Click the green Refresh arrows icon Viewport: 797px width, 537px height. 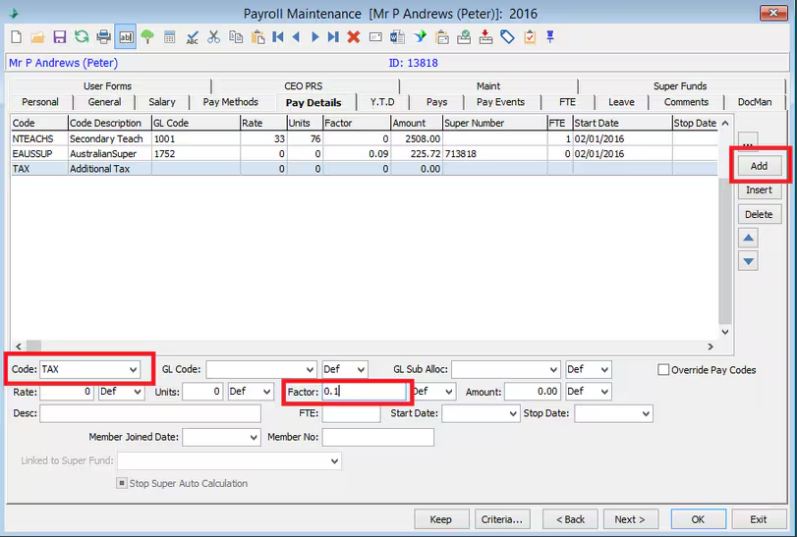pyautogui.click(x=82, y=37)
